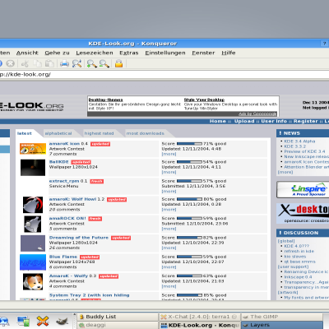
Task: Switch to the Buddy List taskbar window
Action: (118, 317)
